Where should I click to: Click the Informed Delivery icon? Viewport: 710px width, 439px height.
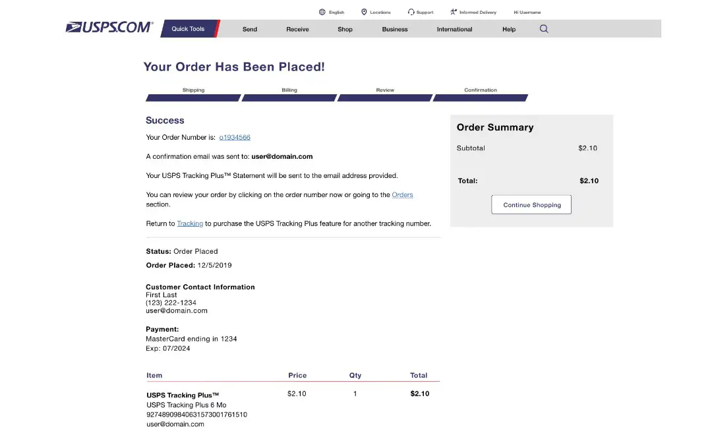click(454, 13)
